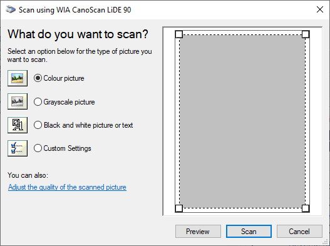The height and width of the screenshot is (246, 330).
Task: Click the bottom-right crop handle in the preview
Action: point(306,208)
